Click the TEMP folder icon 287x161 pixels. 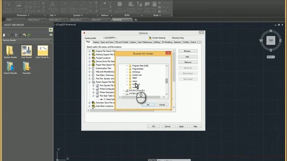130,78
